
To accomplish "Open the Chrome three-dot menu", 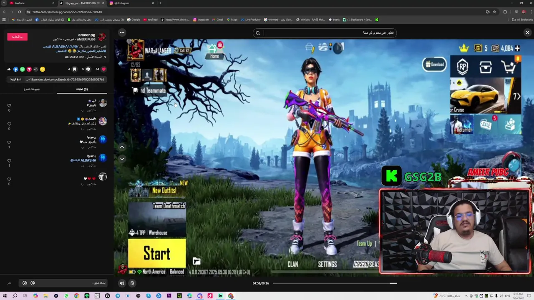I will tap(530, 12).
